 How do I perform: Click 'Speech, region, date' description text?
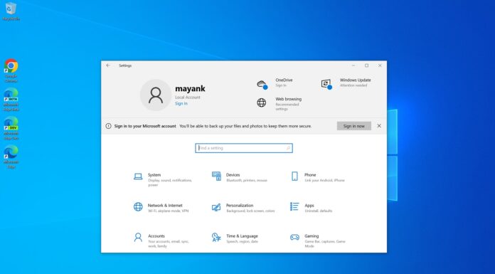click(242, 241)
